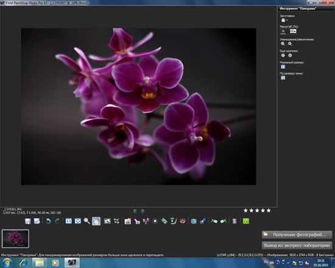The width and height of the screenshot is (335, 268).
Task: Click the blue cube toolbar icon
Action: (x=194, y=221)
